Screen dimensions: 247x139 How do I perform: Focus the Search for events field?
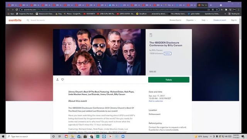point(38,20)
